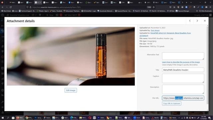Viewport: 213px width, 120px height.
Task: Open the taskbar clock and date
Action: [x=203, y=118]
